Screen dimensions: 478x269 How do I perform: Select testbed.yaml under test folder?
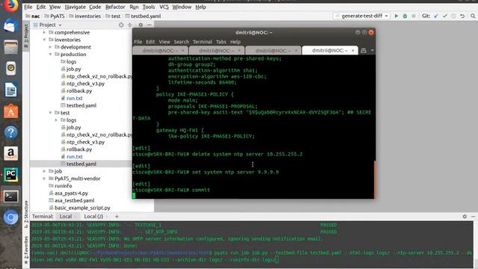81,164
